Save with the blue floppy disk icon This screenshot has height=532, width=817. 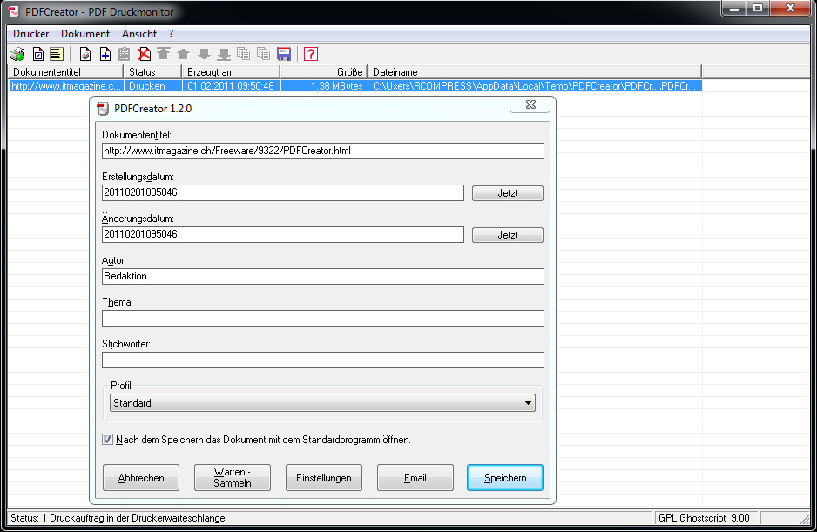click(x=284, y=54)
